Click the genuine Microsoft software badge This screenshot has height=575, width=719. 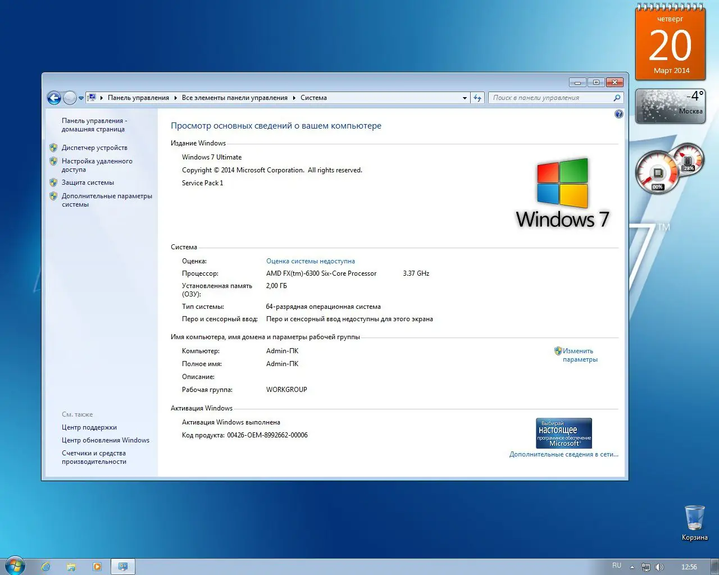pyautogui.click(x=564, y=433)
